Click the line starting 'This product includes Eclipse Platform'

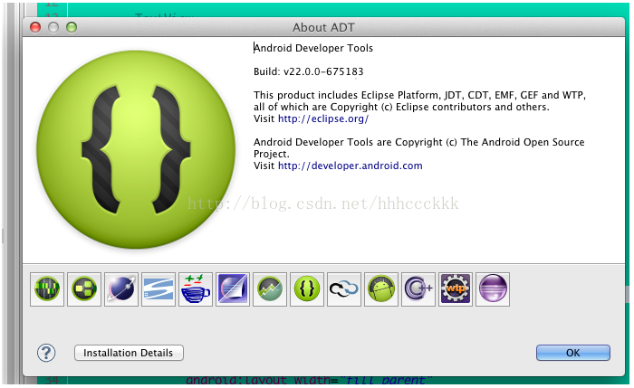[419, 95]
